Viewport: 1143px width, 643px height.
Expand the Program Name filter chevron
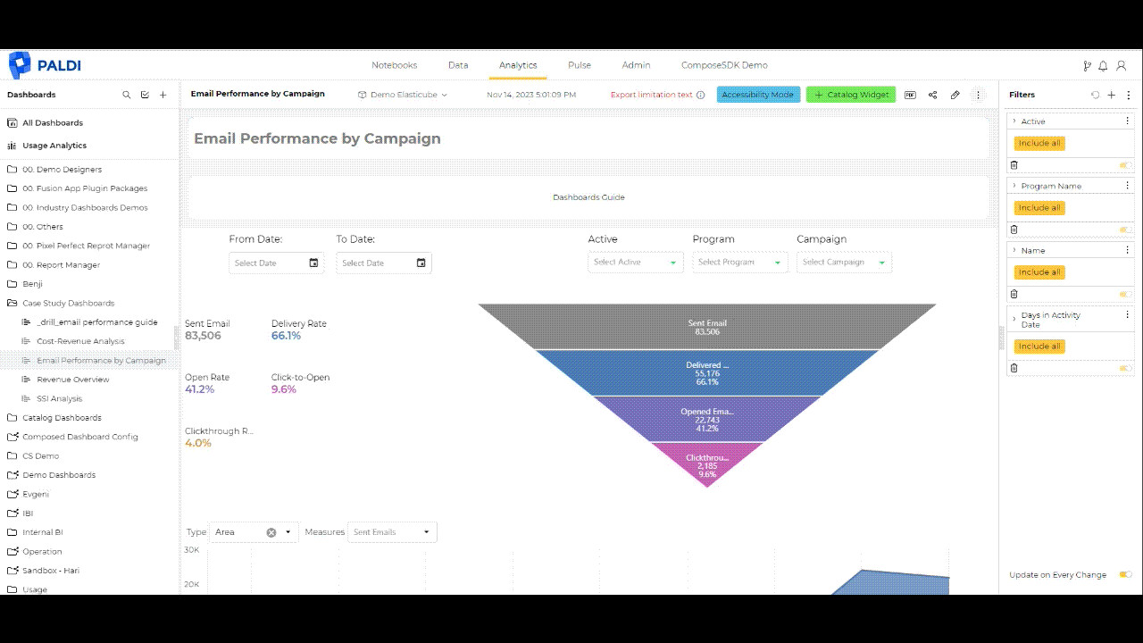[1014, 186]
